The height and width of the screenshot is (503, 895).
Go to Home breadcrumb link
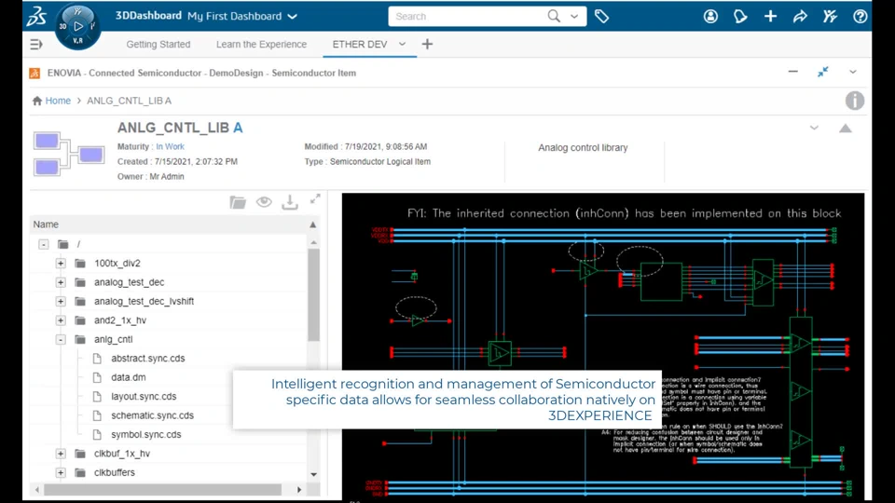point(58,101)
